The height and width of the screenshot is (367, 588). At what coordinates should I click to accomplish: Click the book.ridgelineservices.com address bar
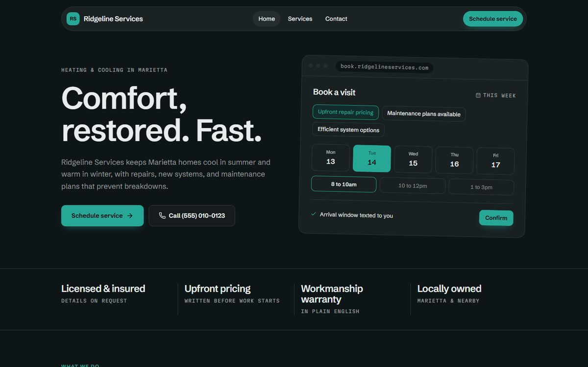(x=384, y=67)
